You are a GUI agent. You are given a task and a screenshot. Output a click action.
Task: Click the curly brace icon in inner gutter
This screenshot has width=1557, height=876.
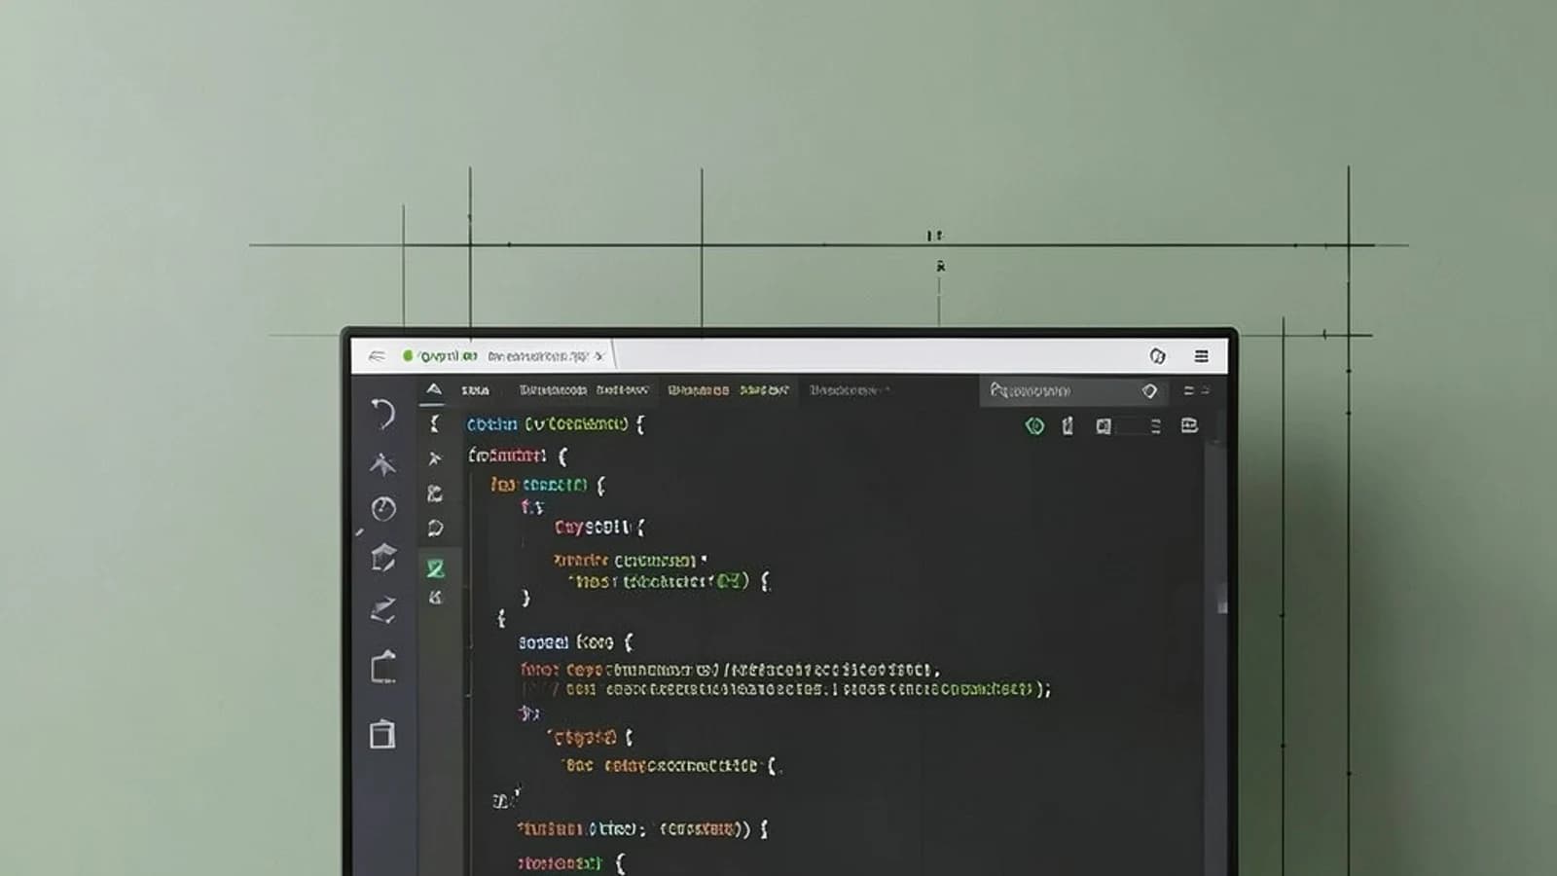(434, 423)
